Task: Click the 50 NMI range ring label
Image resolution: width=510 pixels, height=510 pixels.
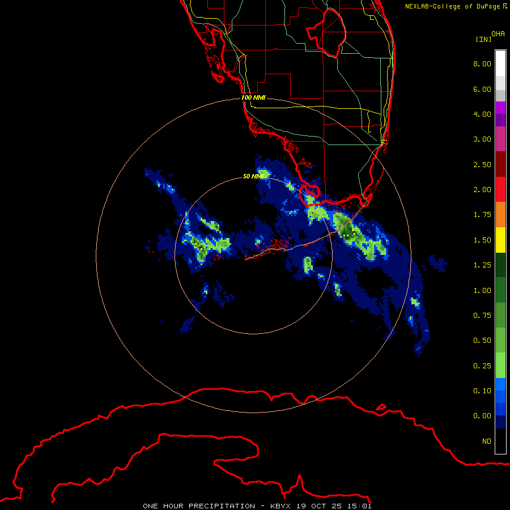Action: tap(253, 176)
